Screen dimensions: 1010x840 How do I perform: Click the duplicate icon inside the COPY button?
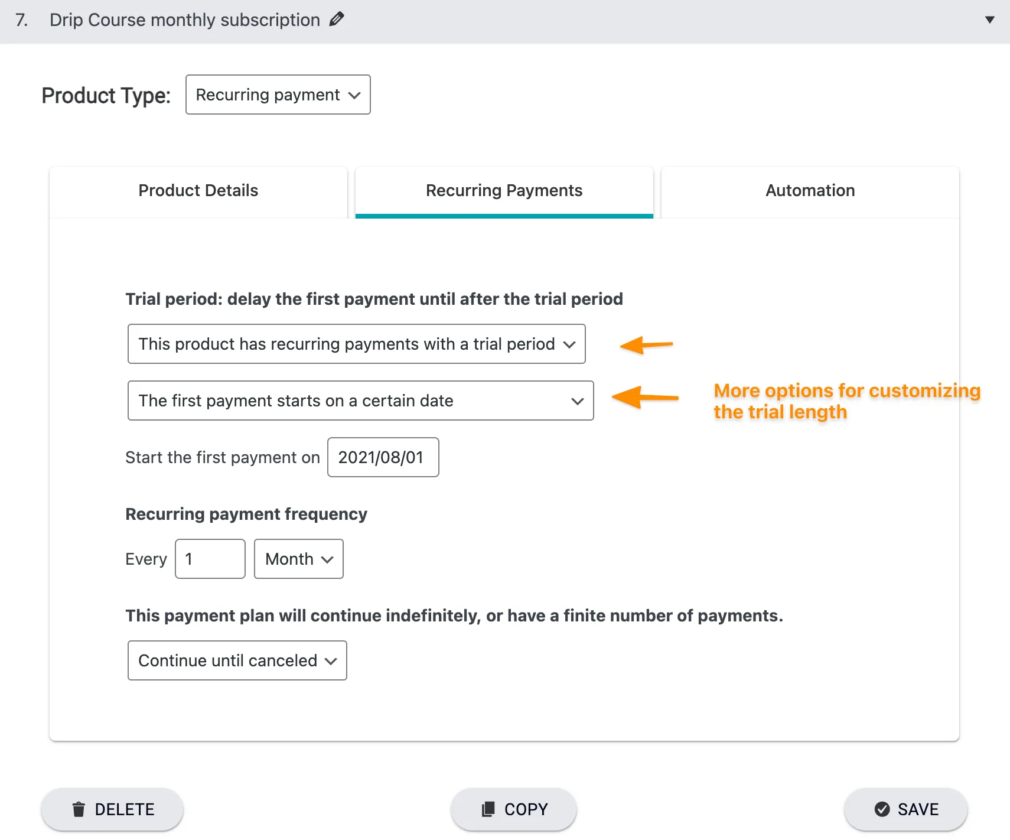[x=488, y=809]
